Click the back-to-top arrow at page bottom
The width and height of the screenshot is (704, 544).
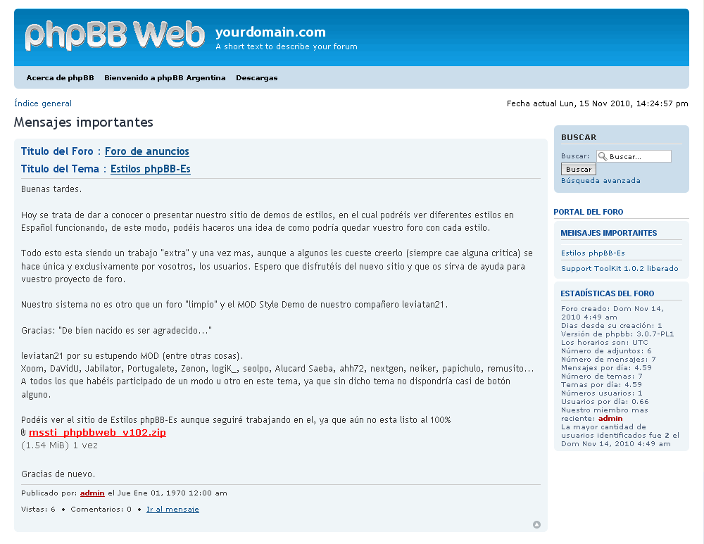(x=536, y=524)
